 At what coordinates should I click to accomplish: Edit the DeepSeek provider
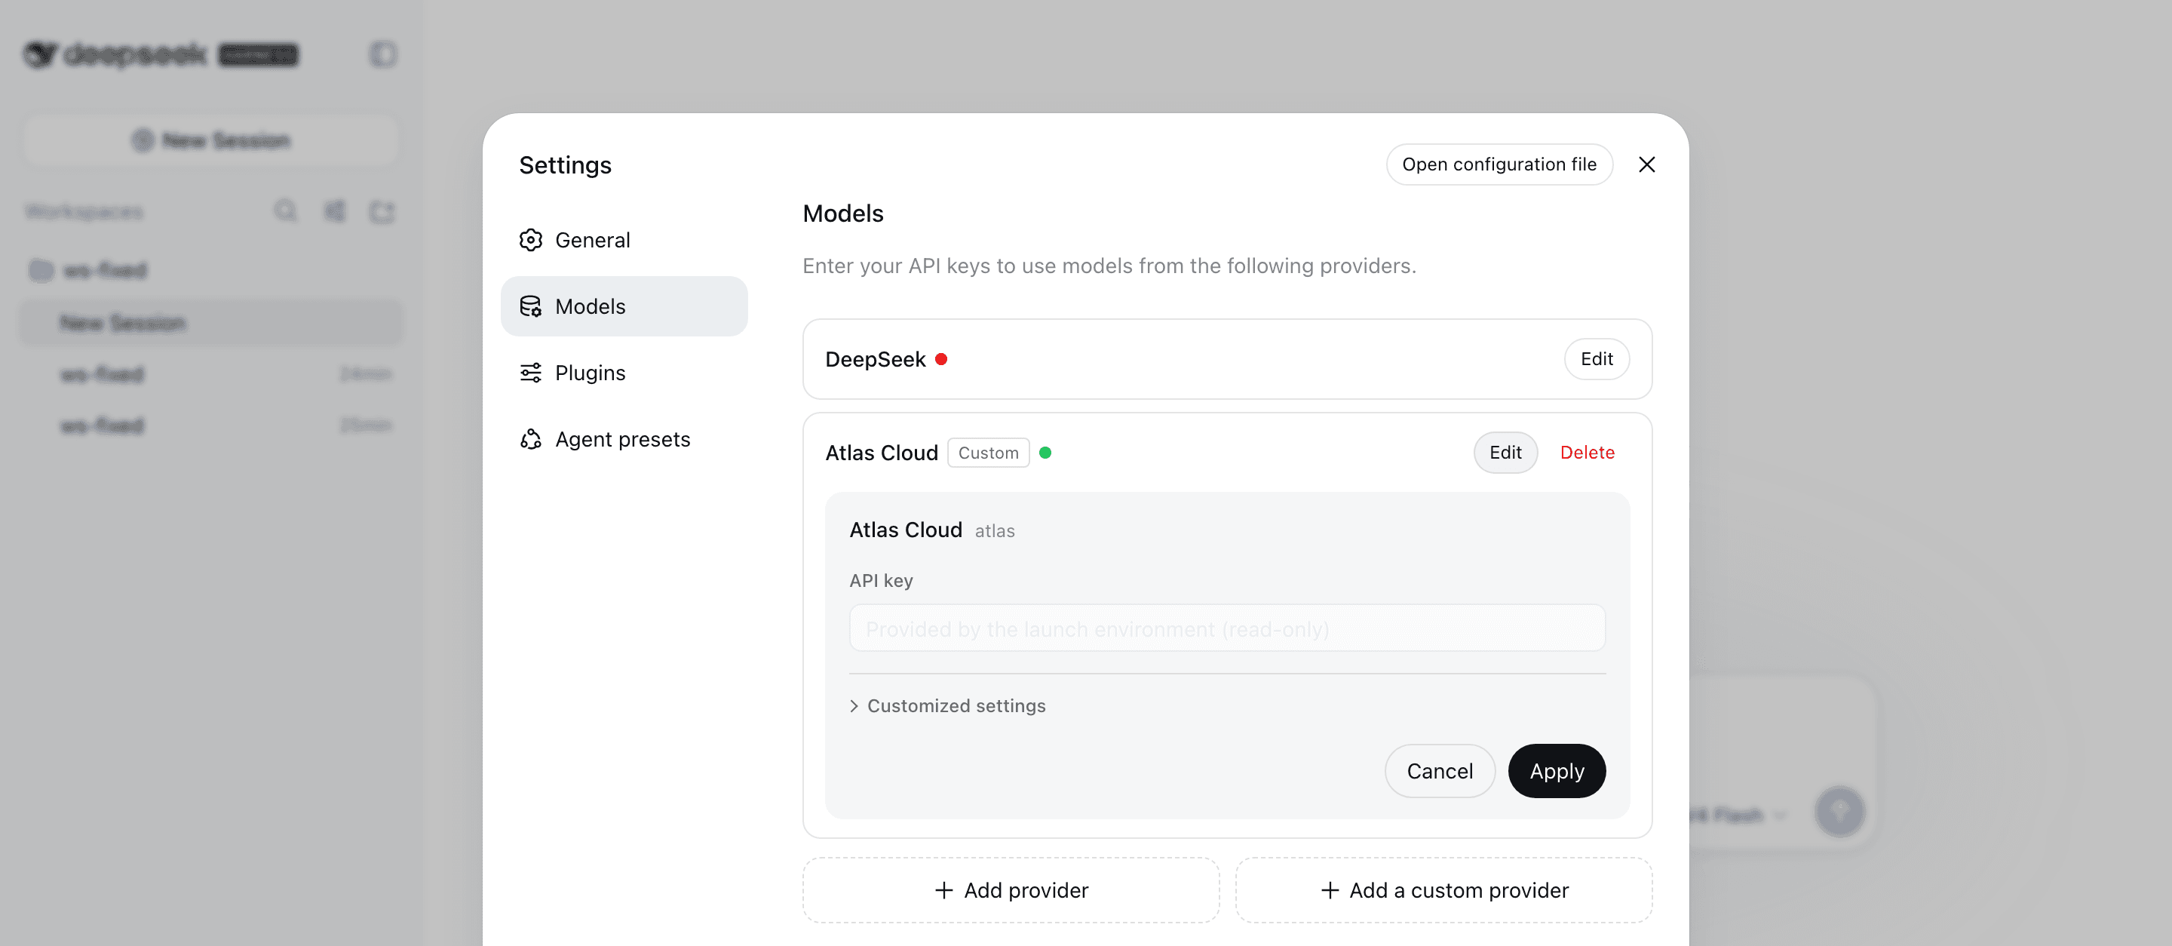click(x=1596, y=359)
